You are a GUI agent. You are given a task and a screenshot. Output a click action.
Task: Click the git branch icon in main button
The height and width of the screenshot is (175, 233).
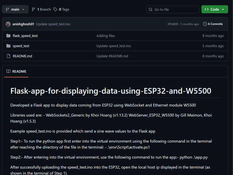coord(7,9)
